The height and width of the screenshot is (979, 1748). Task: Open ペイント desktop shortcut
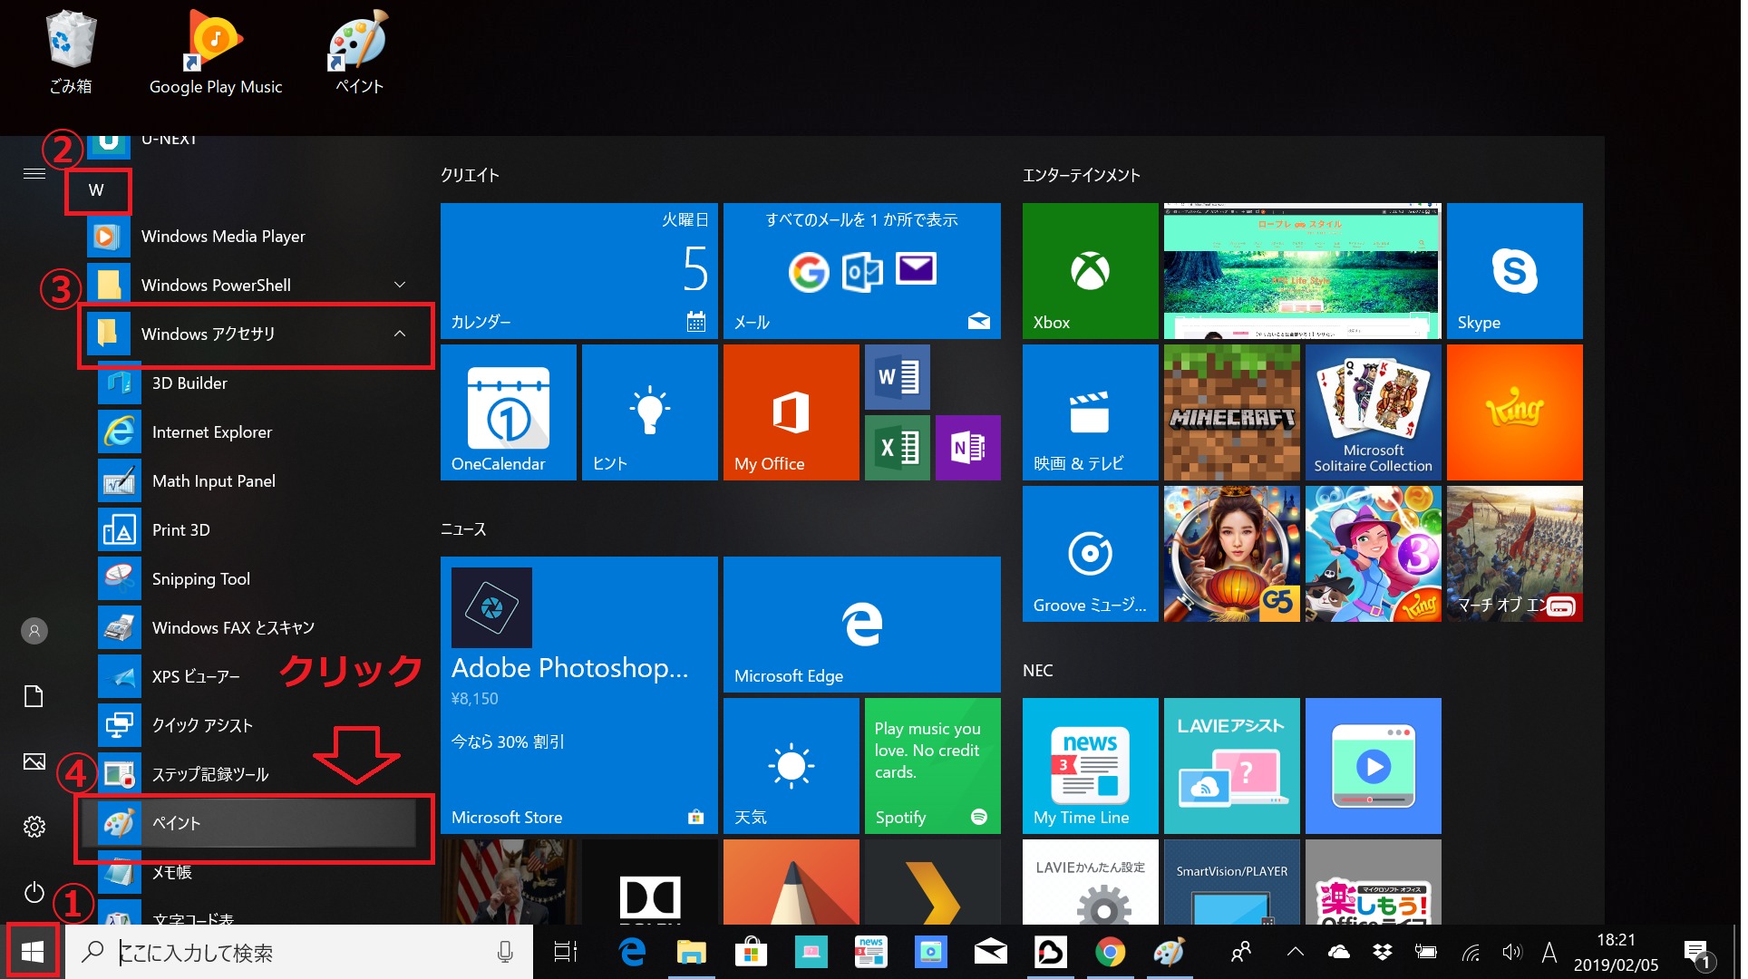(359, 52)
